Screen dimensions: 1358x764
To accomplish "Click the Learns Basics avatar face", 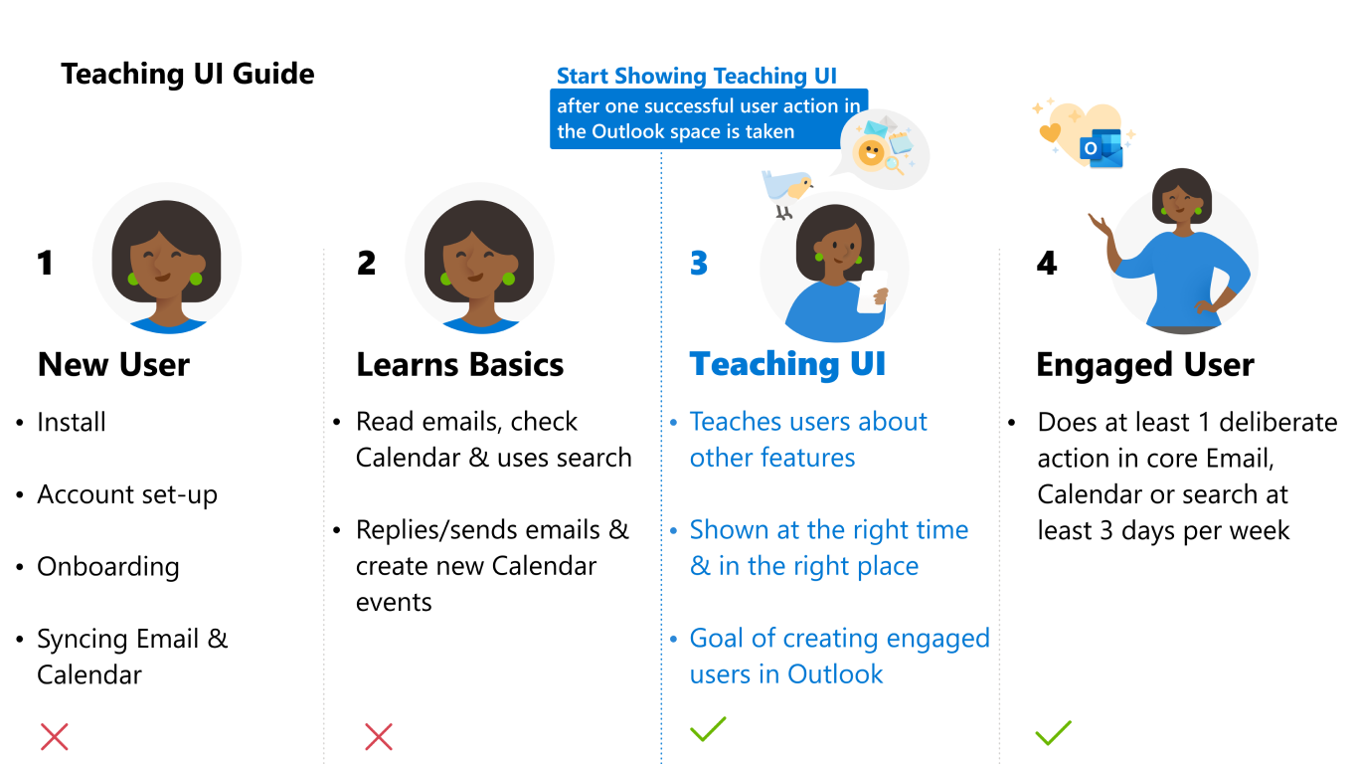I will (x=480, y=258).
